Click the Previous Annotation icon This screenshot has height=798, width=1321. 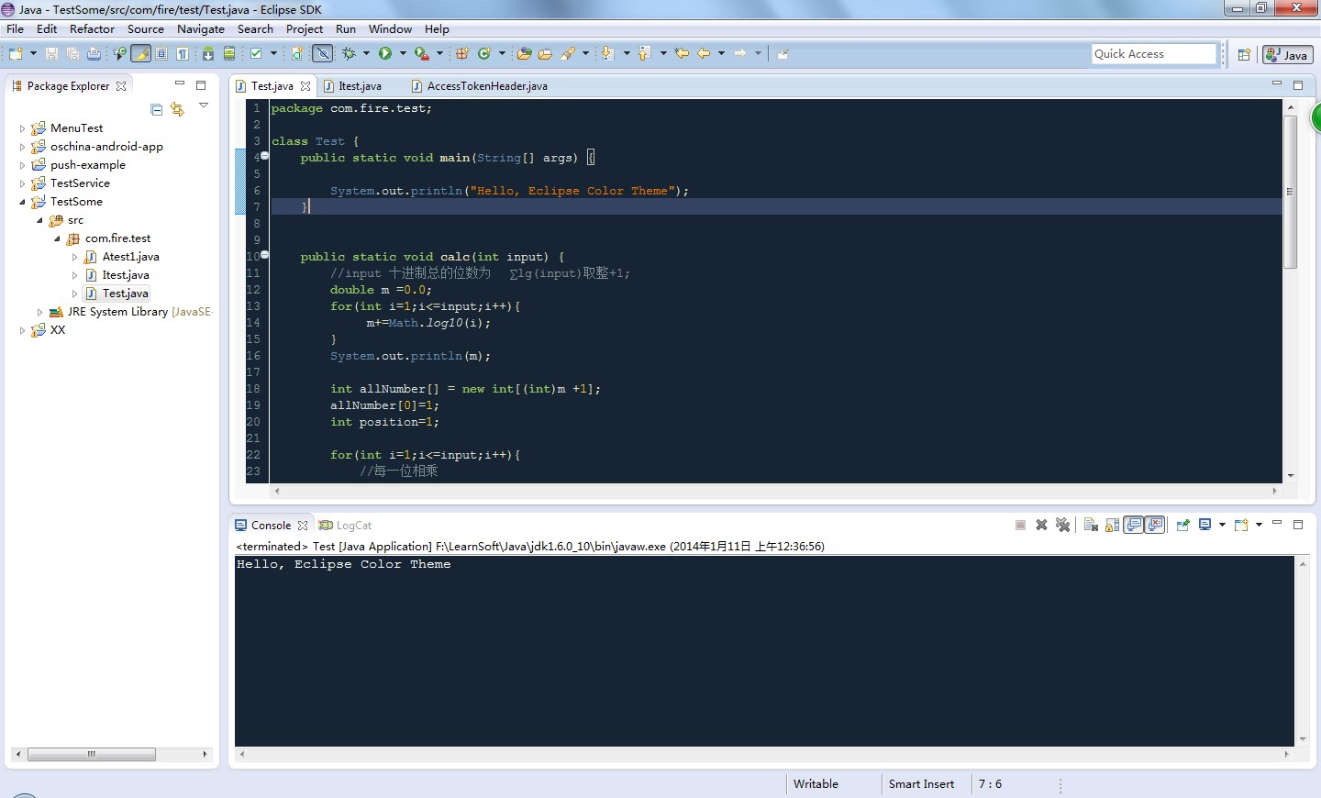click(644, 53)
